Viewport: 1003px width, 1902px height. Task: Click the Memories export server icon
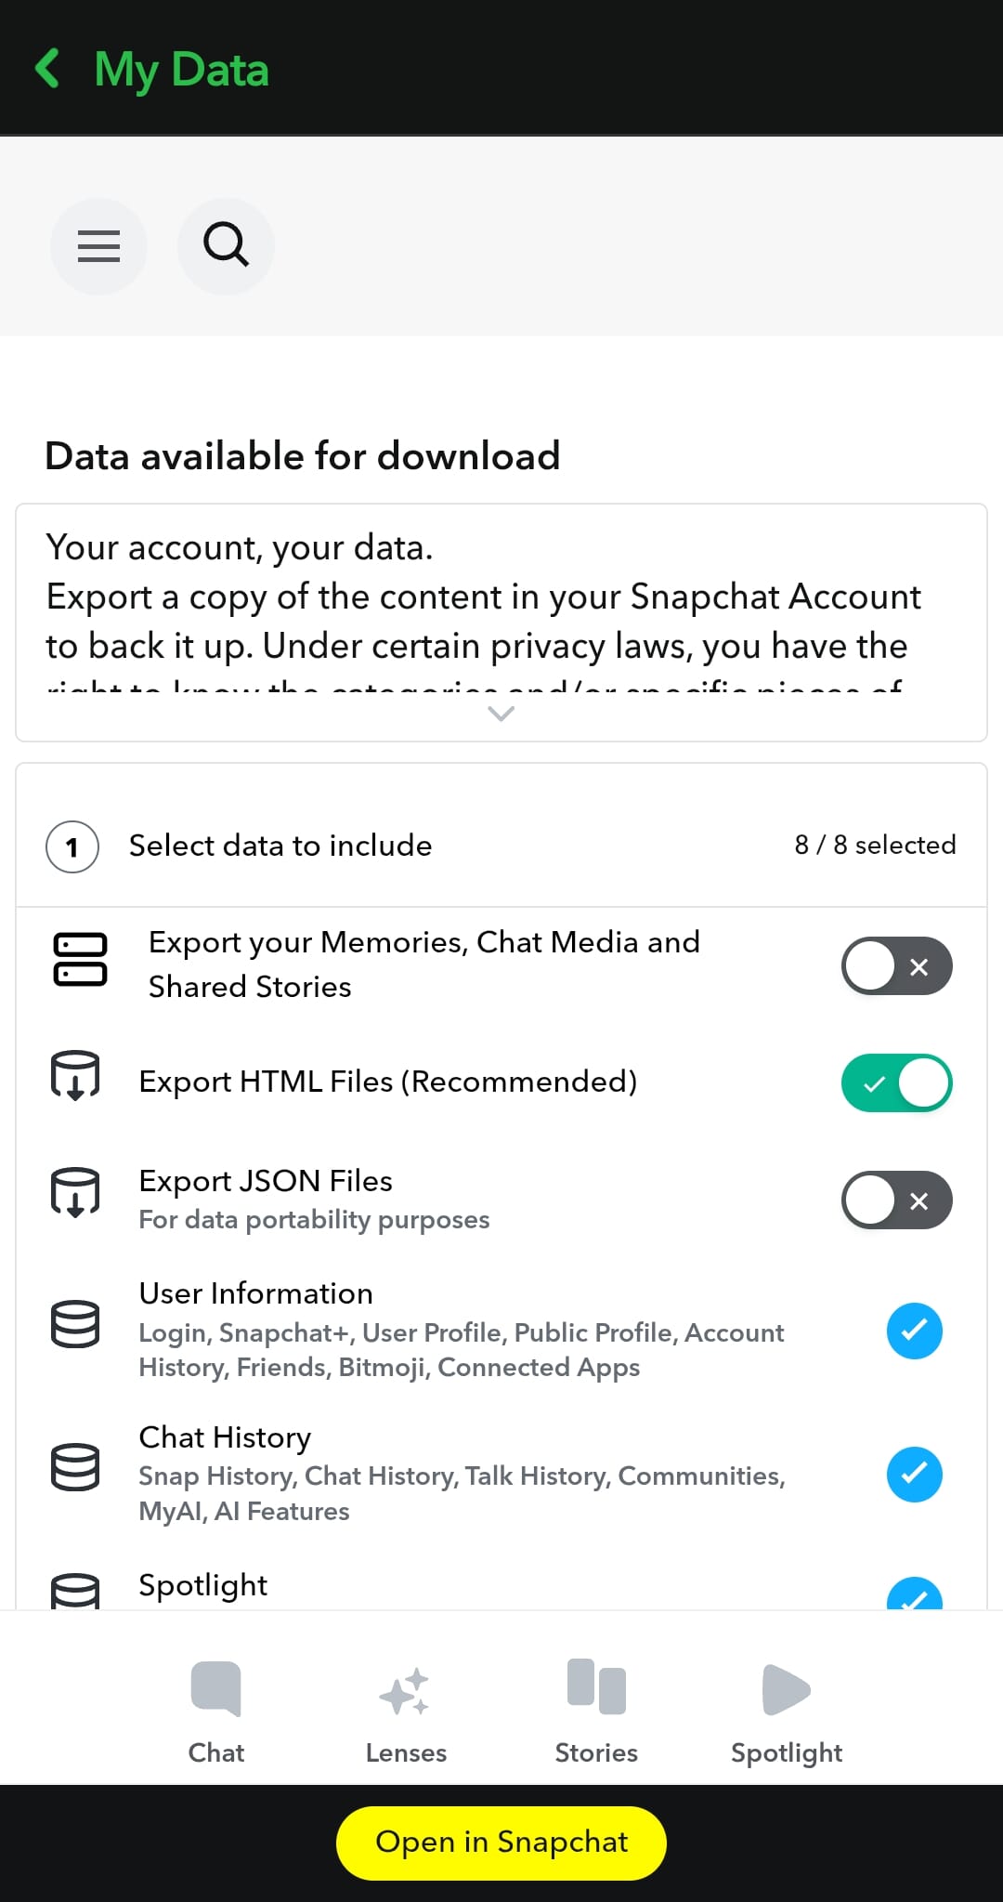click(78, 963)
